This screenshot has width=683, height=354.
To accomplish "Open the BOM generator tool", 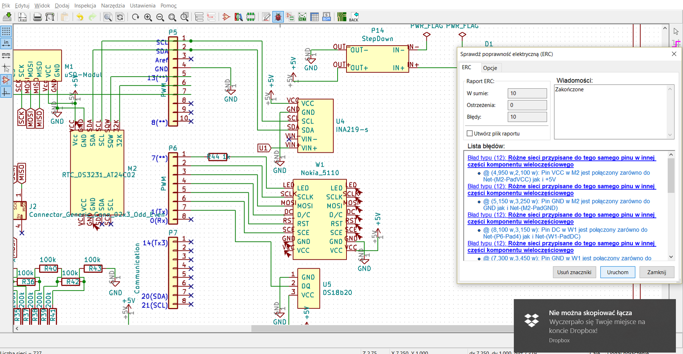I will [x=326, y=17].
